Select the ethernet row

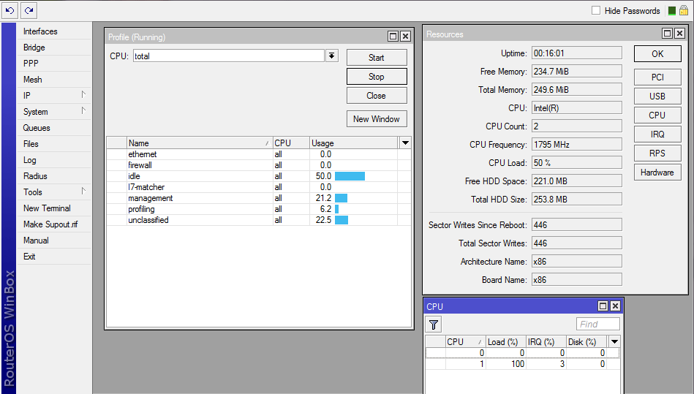258,154
